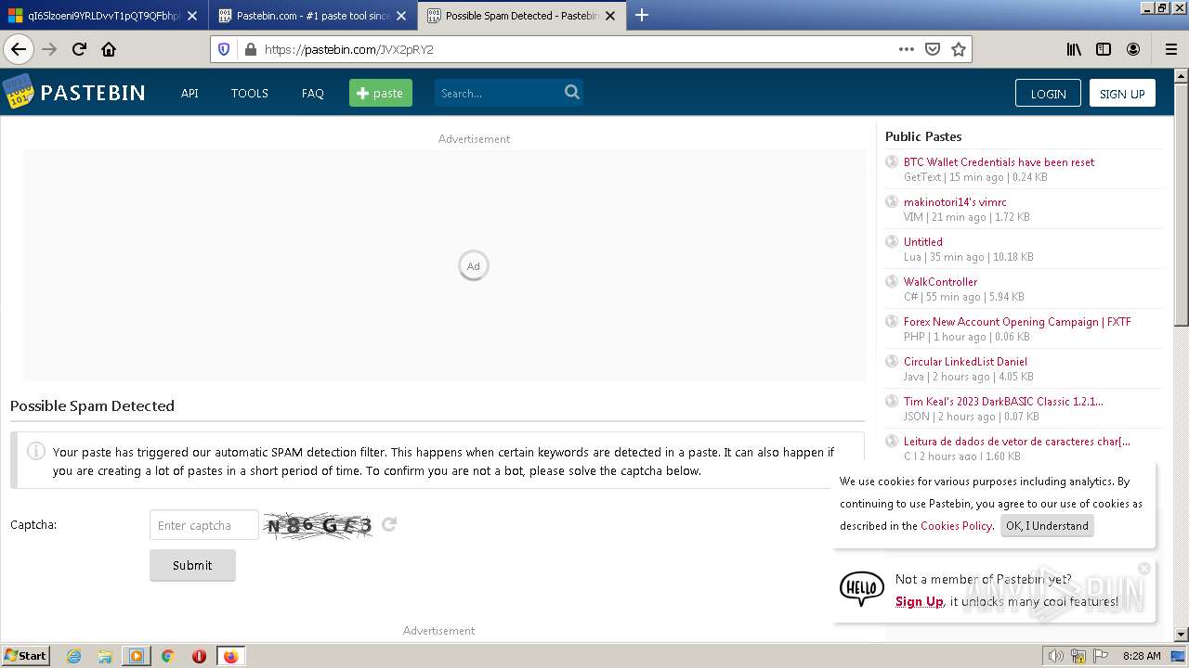Viewport: 1189px width, 668px height.
Task: Click the Ad placeholder circle
Action: click(474, 266)
